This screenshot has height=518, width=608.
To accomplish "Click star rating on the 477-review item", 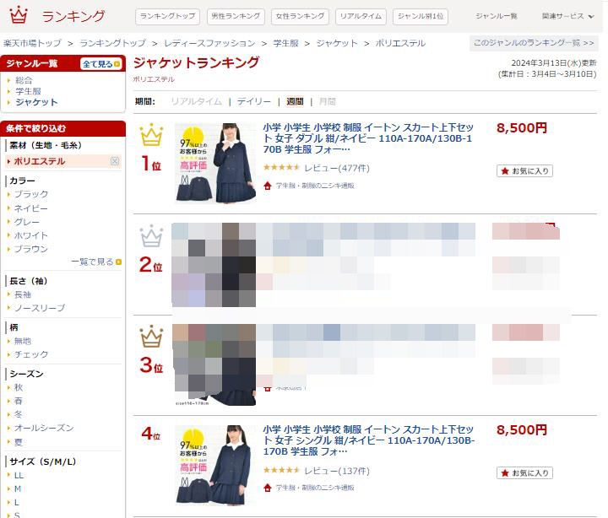I will point(281,168).
